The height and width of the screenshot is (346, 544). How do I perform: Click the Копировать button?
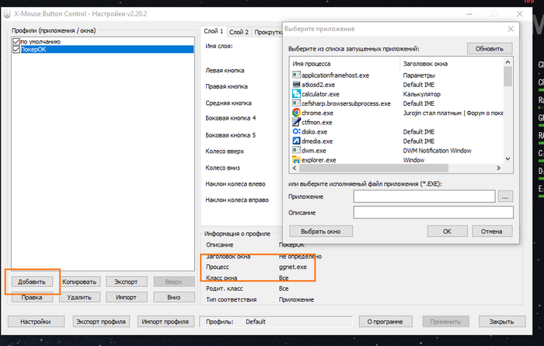point(79,281)
